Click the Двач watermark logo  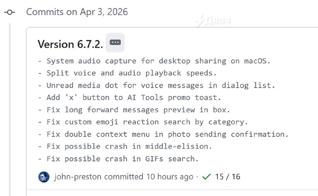(x=214, y=21)
